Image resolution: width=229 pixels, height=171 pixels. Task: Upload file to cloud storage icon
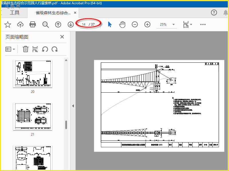pyautogui.click(x=20, y=25)
